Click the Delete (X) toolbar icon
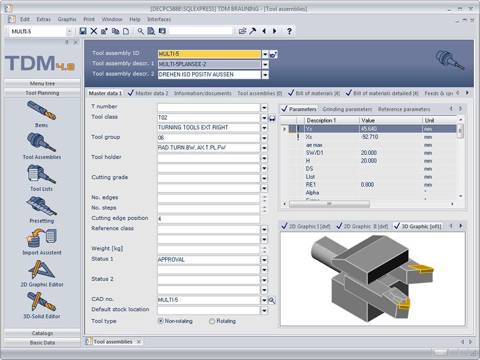The image size is (480, 360). pyautogui.click(x=94, y=31)
